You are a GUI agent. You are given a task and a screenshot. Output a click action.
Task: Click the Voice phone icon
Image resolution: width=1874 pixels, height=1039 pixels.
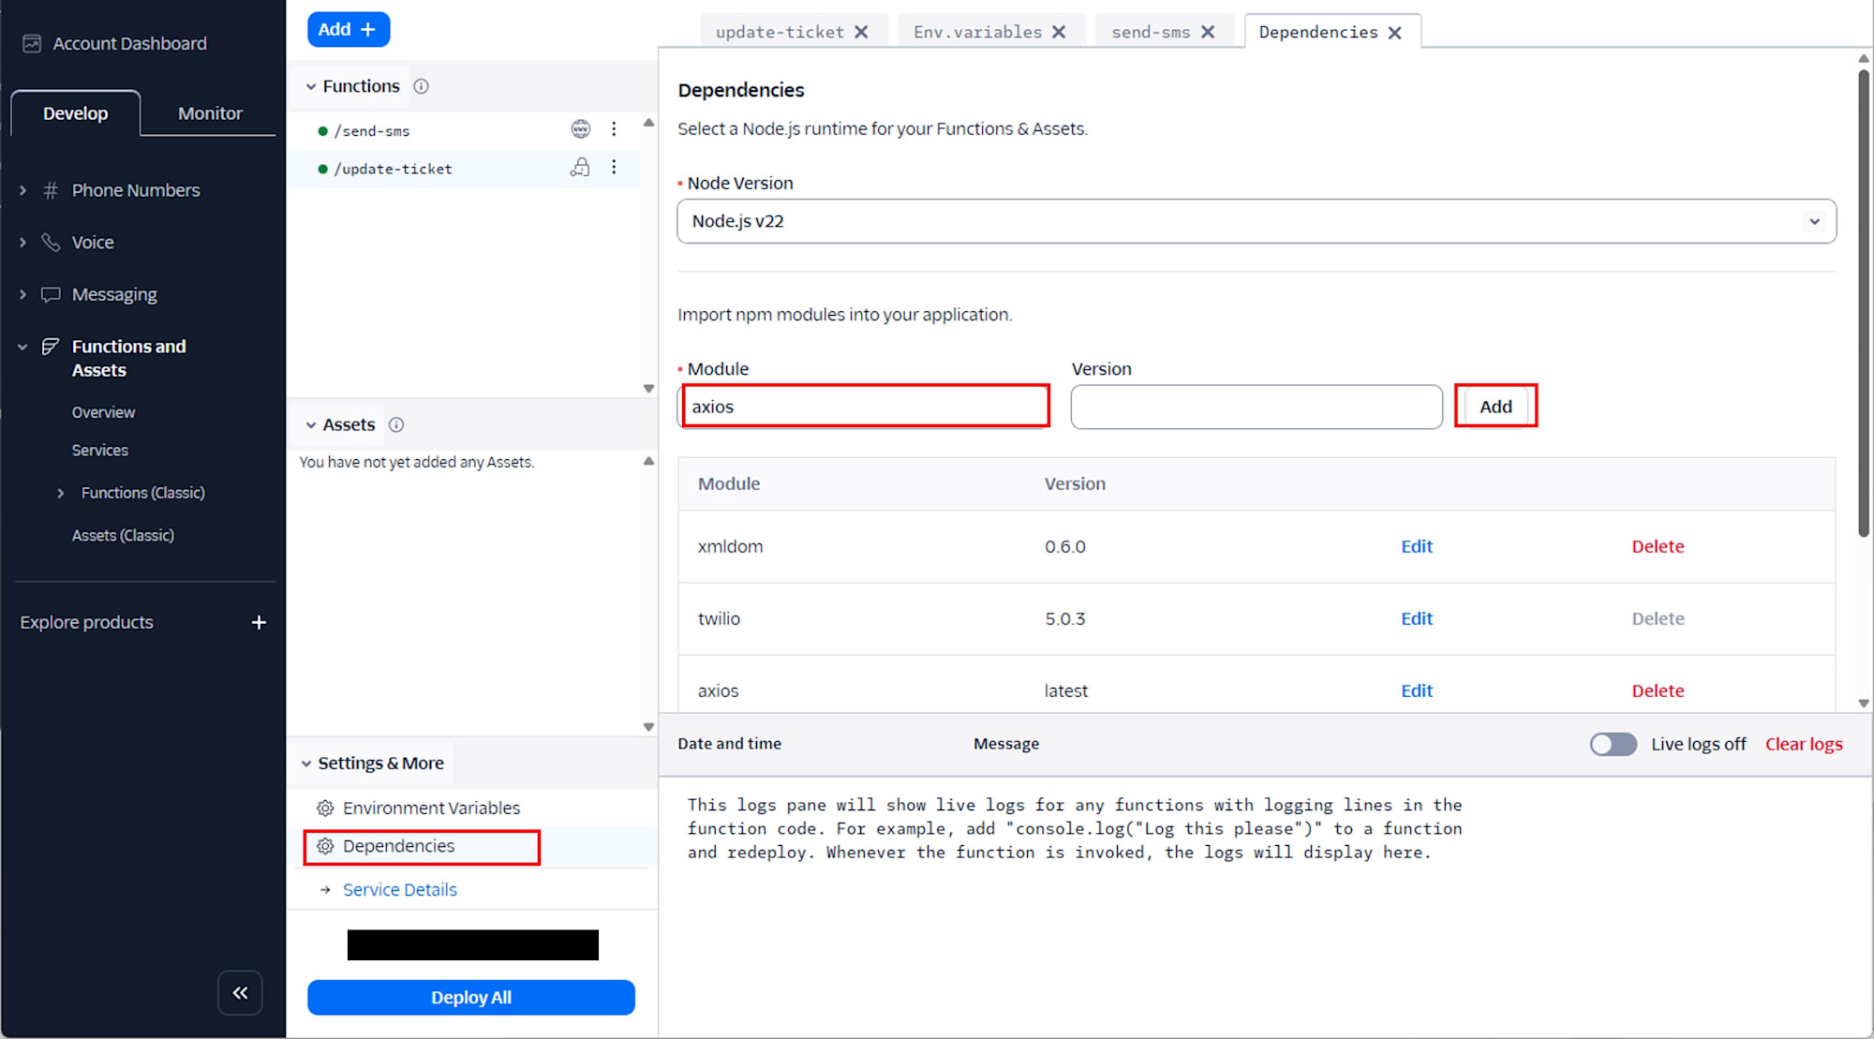[x=51, y=243]
